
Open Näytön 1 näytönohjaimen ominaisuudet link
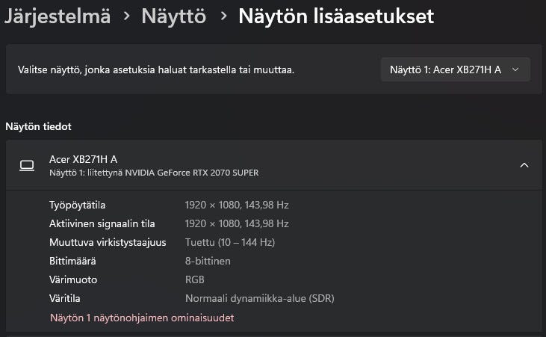142,318
